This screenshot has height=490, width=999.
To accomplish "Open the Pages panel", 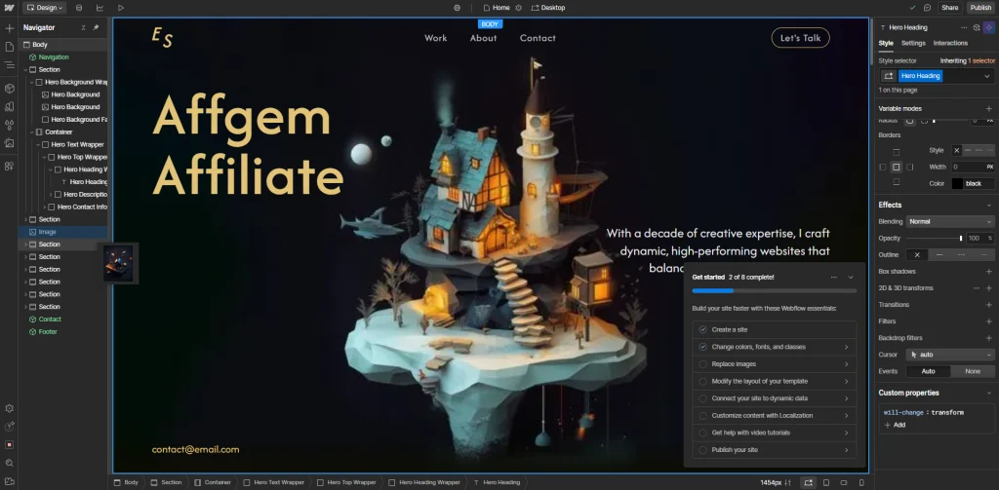I will (x=9, y=47).
